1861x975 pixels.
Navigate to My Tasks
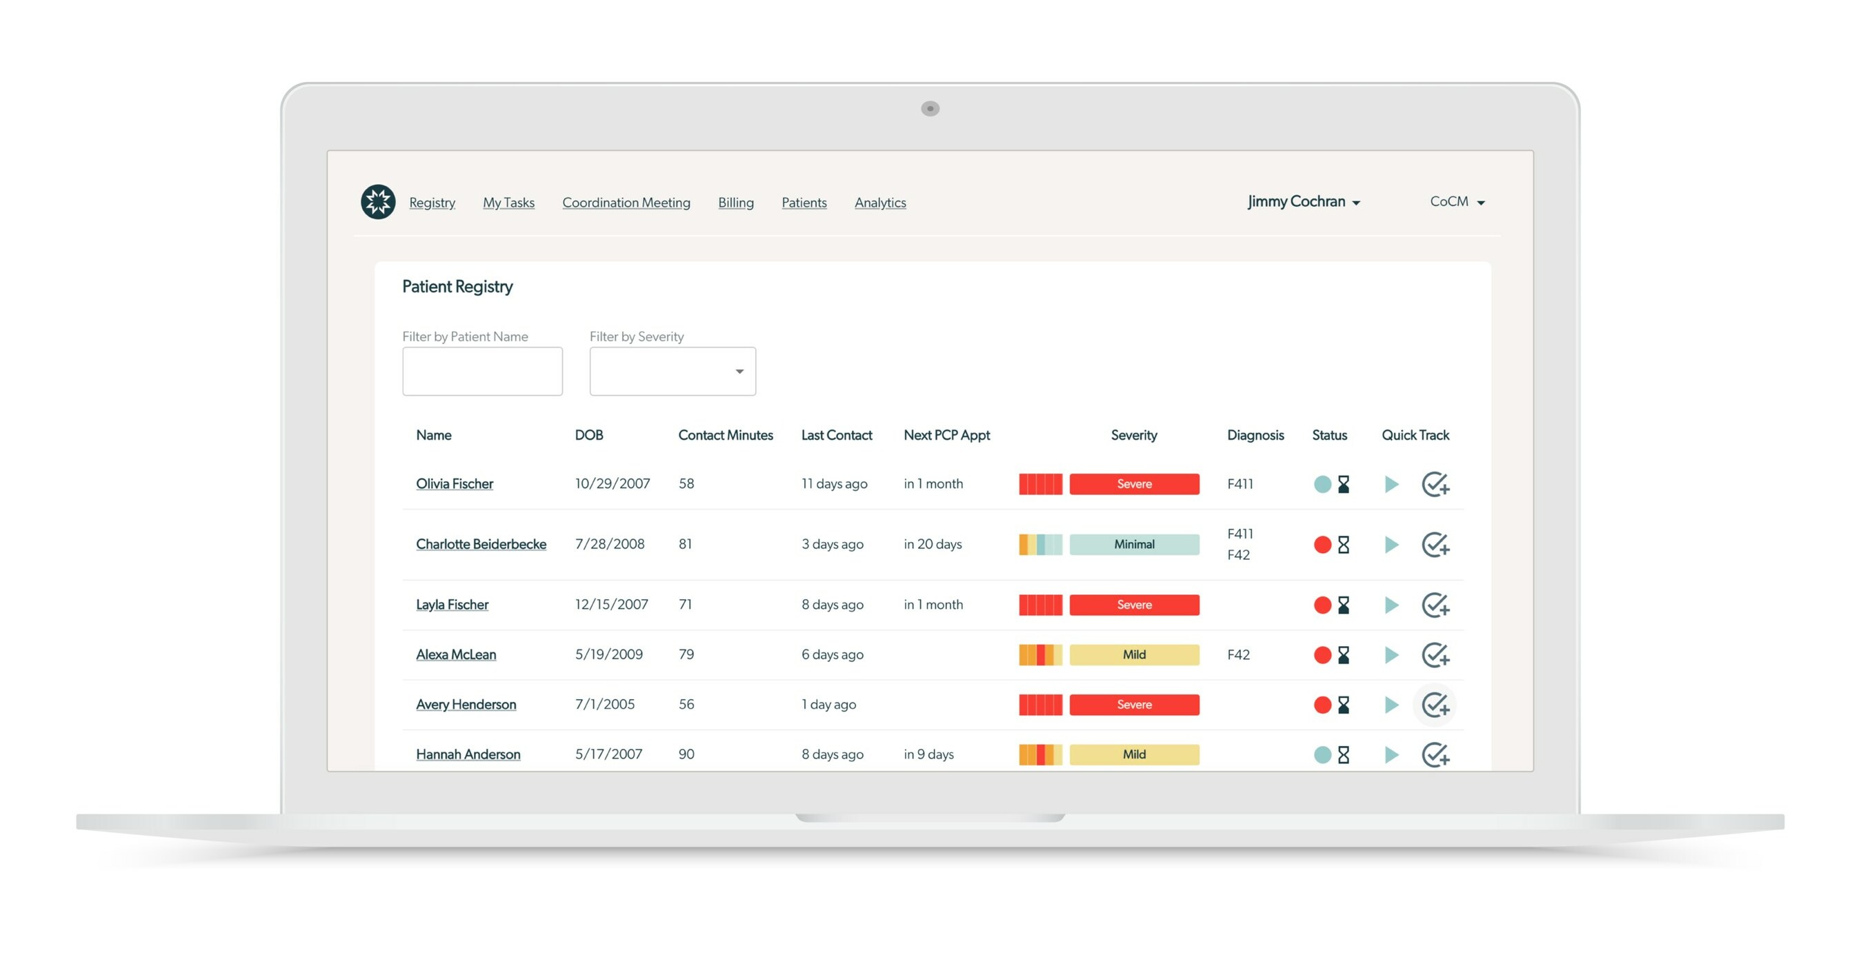[x=508, y=203]
